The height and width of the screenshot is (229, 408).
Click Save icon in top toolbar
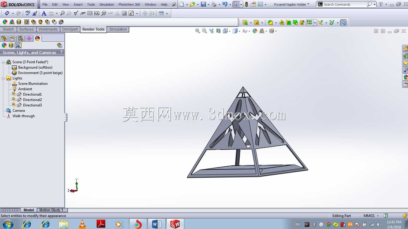pyautogui.click(x=203, y=4)
